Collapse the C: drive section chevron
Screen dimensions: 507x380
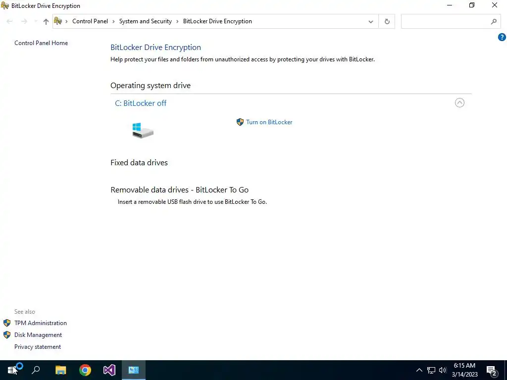(459, 103)
